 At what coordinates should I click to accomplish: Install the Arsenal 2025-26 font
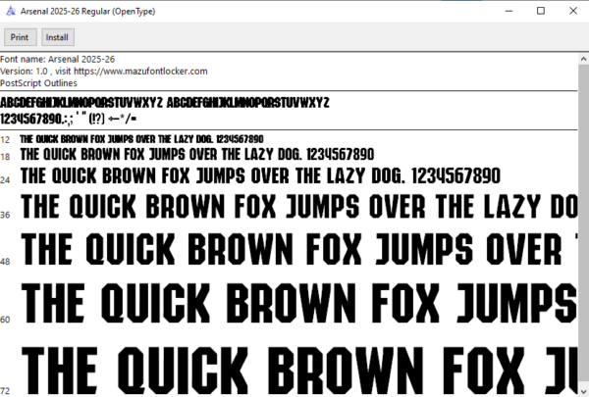(58, 37)
